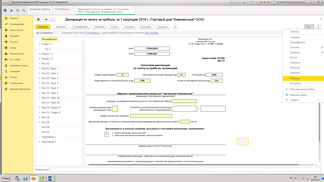Expand Приложение 2 tree node
The image size is (324, 182).
[x=39, y=142]
